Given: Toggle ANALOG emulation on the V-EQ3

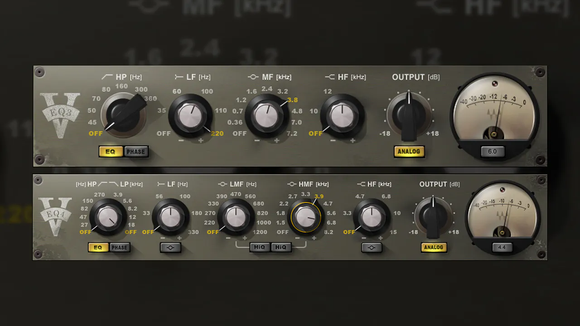Looking at the screenshot, I should point(409,151).
